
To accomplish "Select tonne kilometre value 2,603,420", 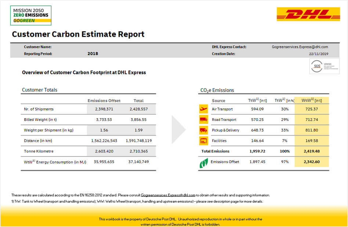I will 104,151.
